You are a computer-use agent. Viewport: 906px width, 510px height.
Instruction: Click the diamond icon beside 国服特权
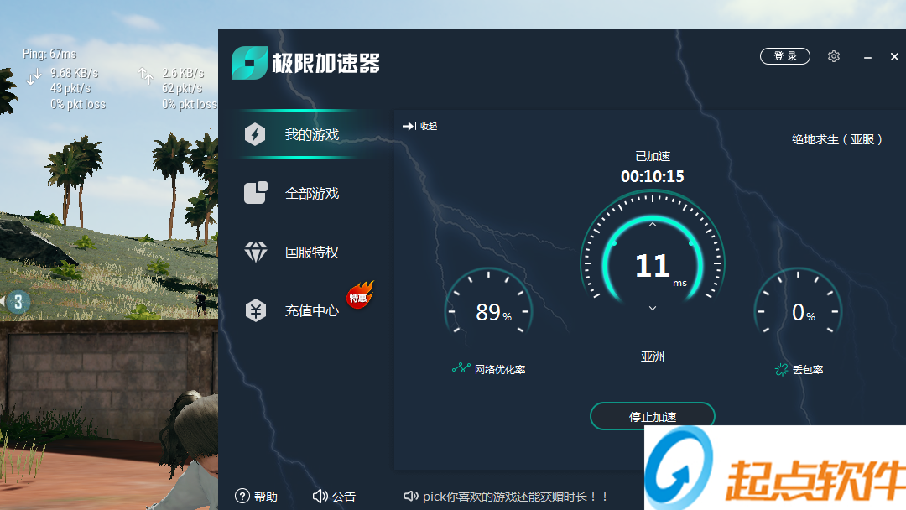pos(255,252)
